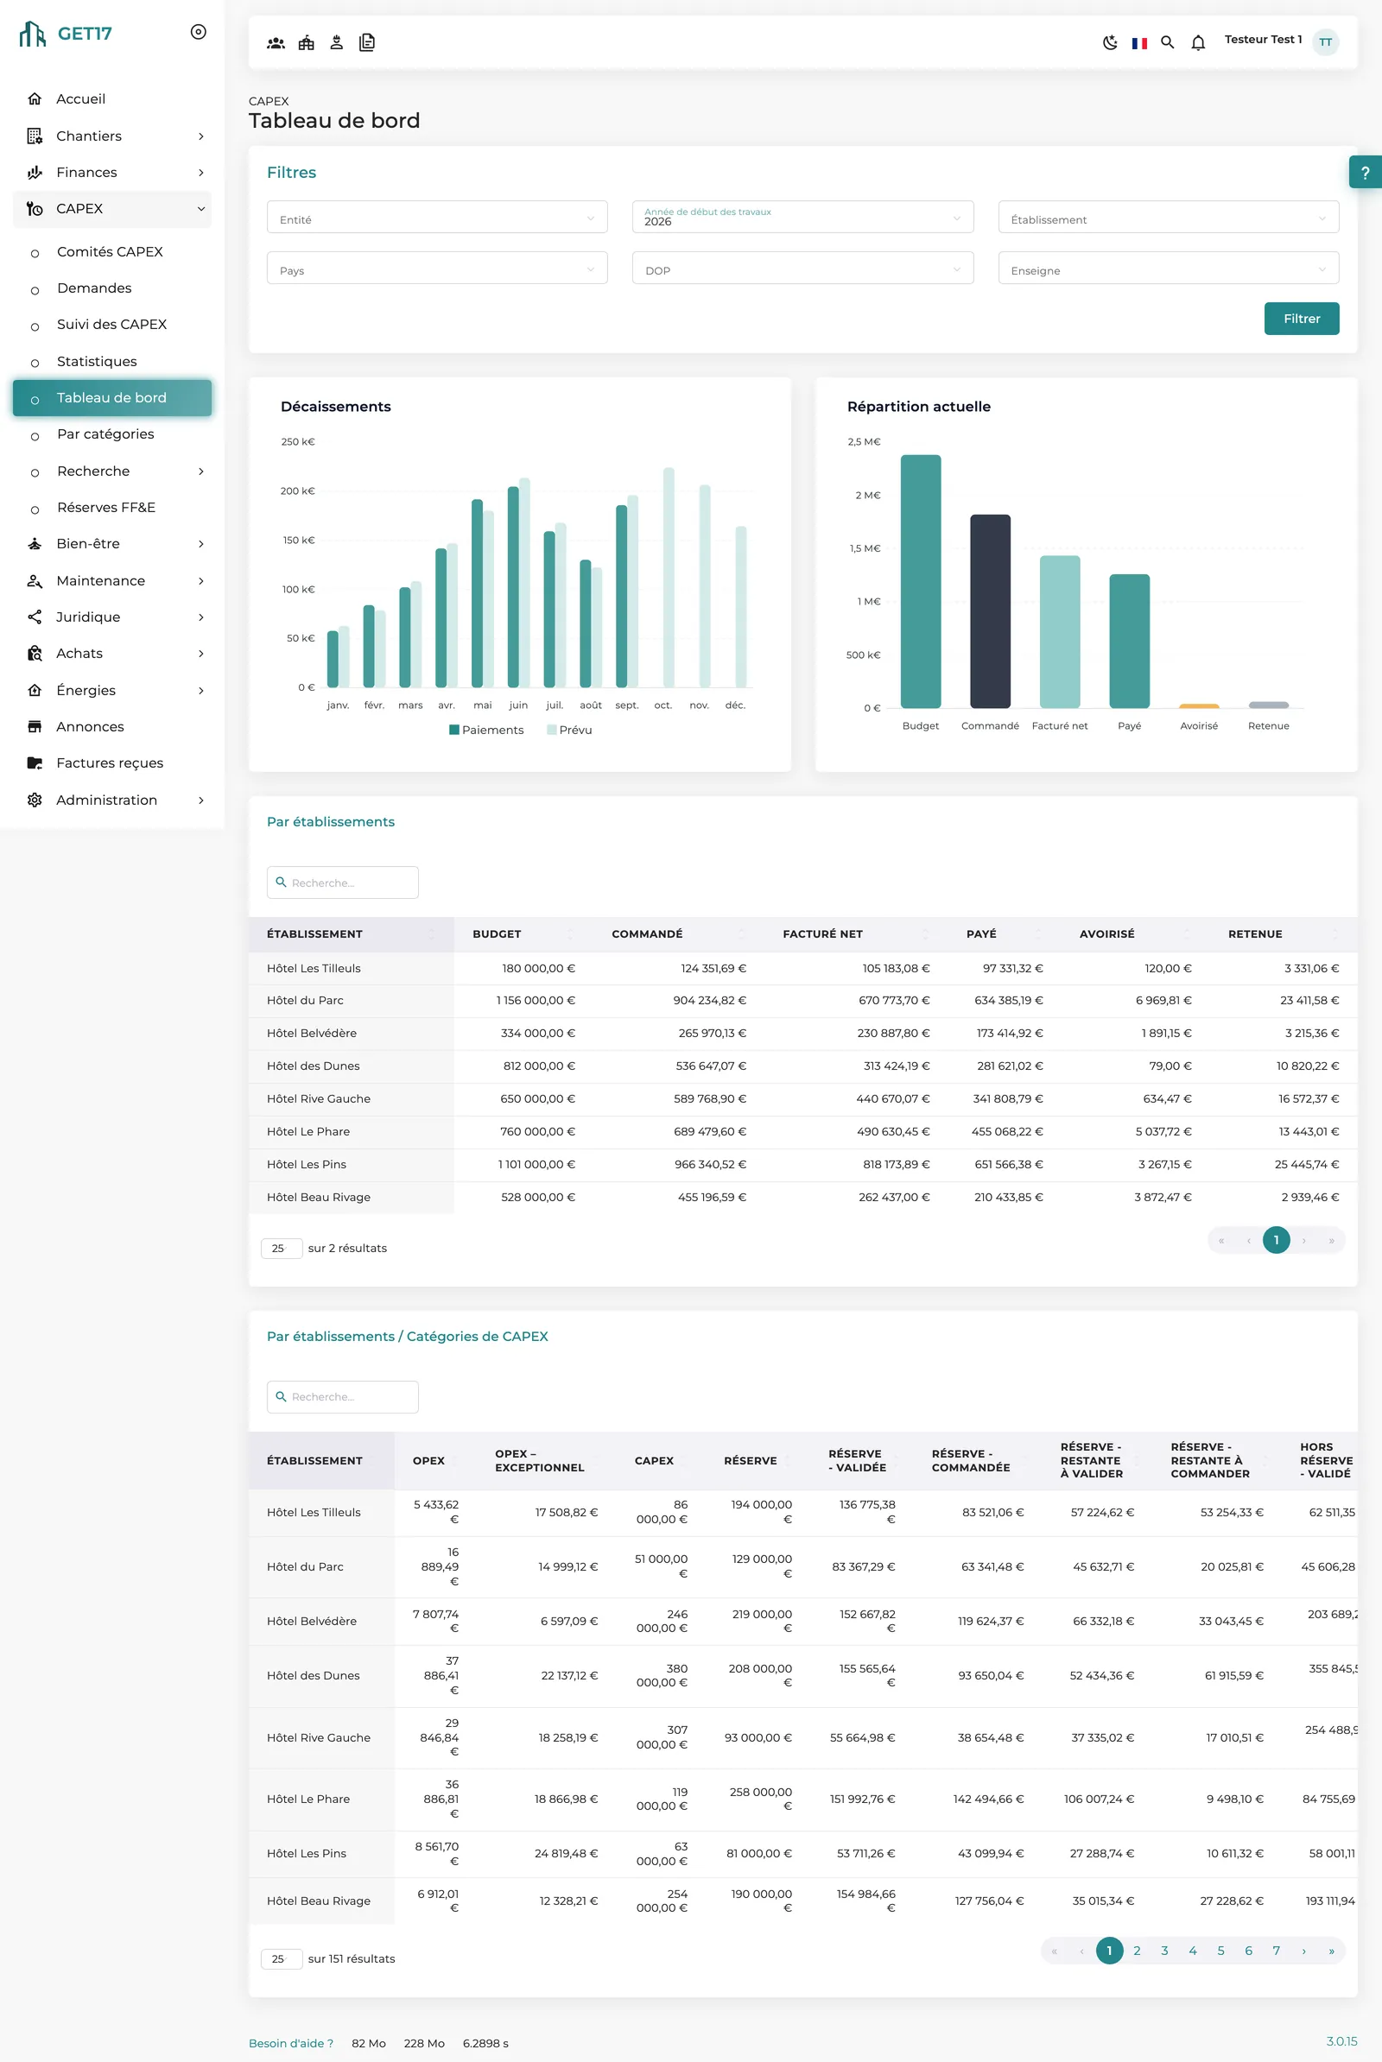The height and width of the screenshot is (2062, 1382).
Task: Change page size 25 in Par établissements
Action: (x=282, y=1248)
